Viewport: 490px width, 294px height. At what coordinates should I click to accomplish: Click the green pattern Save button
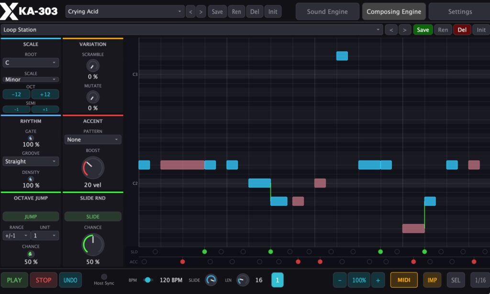click(x=423, y=30)
